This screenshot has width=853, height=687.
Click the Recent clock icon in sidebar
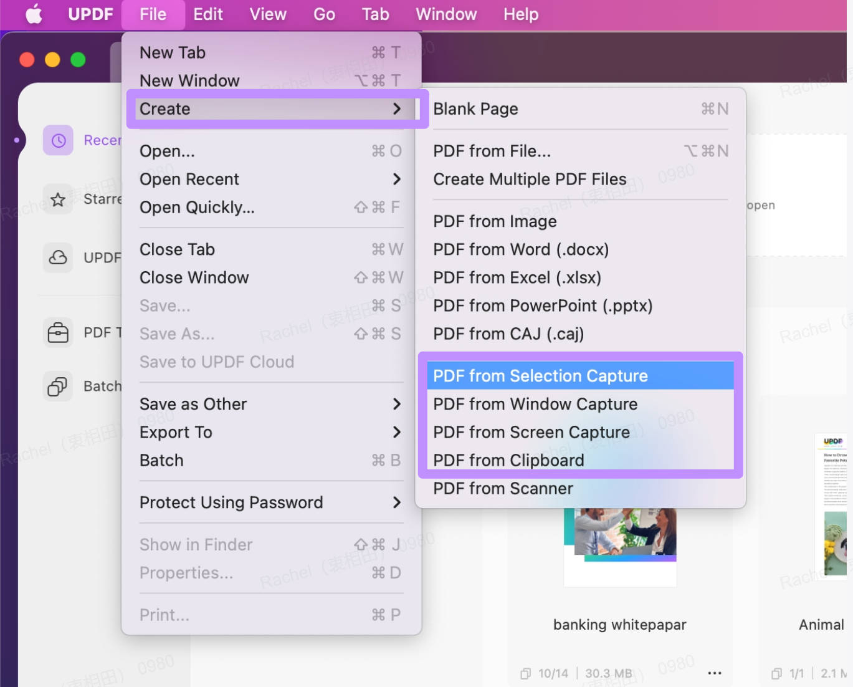58,140
